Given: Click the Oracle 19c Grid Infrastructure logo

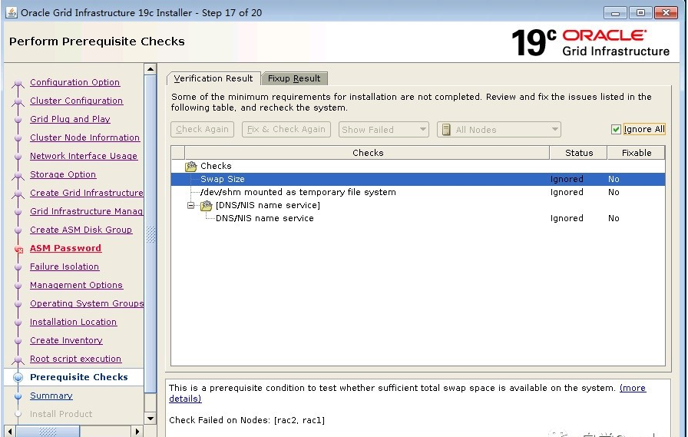Looking at the screenshot, I should (590, 43).
